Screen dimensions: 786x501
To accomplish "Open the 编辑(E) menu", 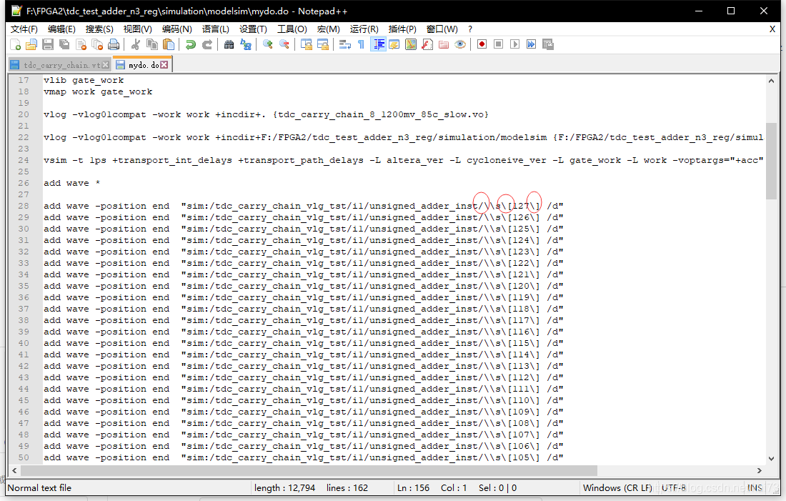I will click(x=61, y=29).
